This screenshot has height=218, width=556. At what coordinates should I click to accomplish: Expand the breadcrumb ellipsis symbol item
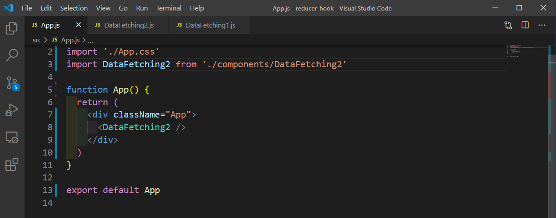click(91, 40)
